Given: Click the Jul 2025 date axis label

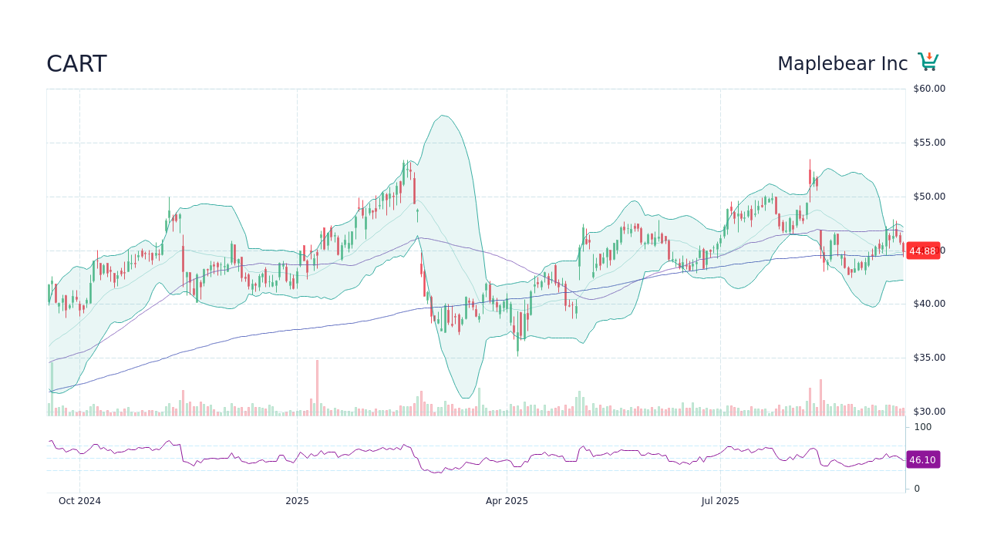Looking at the screenshot, I should (720, 501).
